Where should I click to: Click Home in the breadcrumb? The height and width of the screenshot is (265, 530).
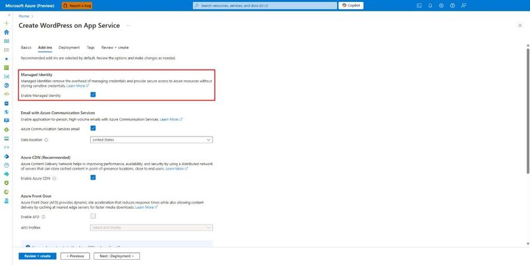(24, 16)
